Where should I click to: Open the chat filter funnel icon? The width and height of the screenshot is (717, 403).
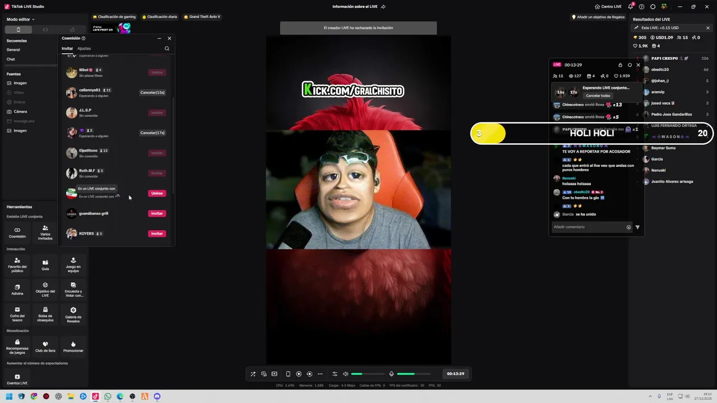(637, 227)
